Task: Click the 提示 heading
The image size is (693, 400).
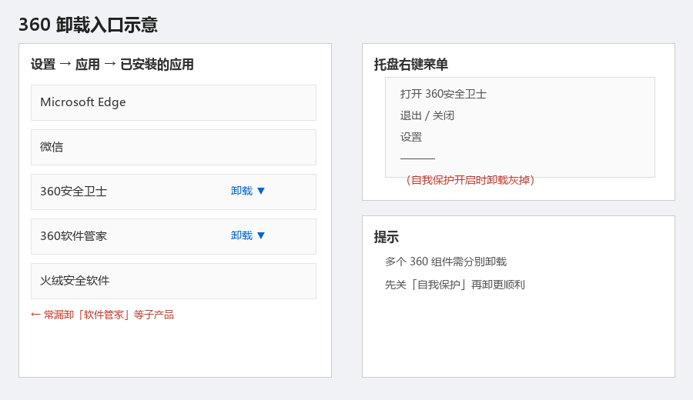Action: [x=387, y=237]
